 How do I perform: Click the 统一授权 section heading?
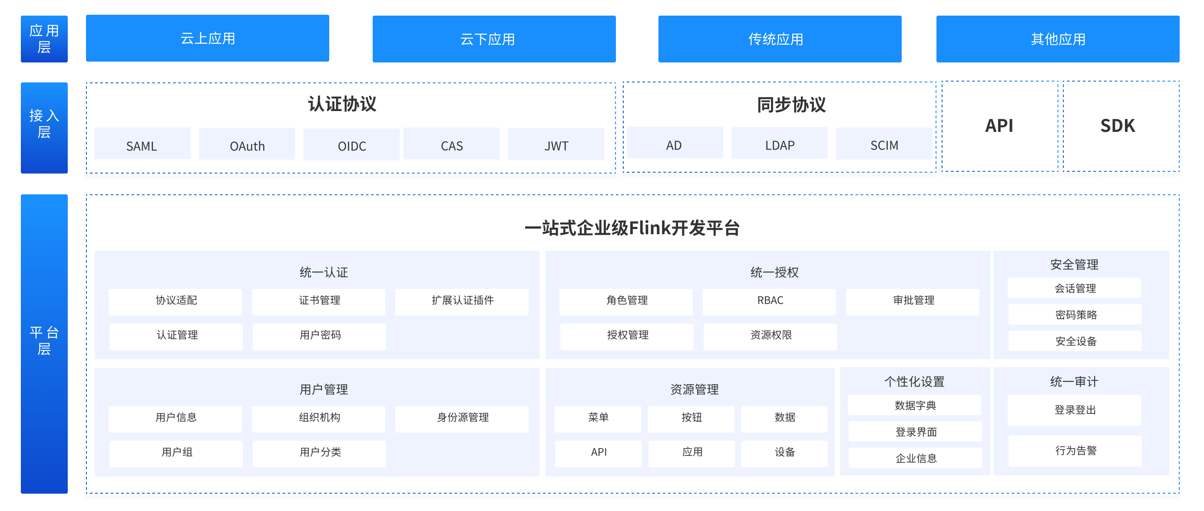click(774, 272)
